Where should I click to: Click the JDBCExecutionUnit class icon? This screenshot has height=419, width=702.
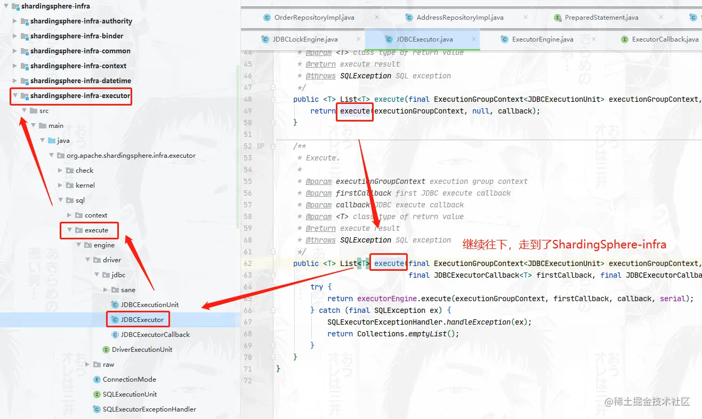(115, 305)
